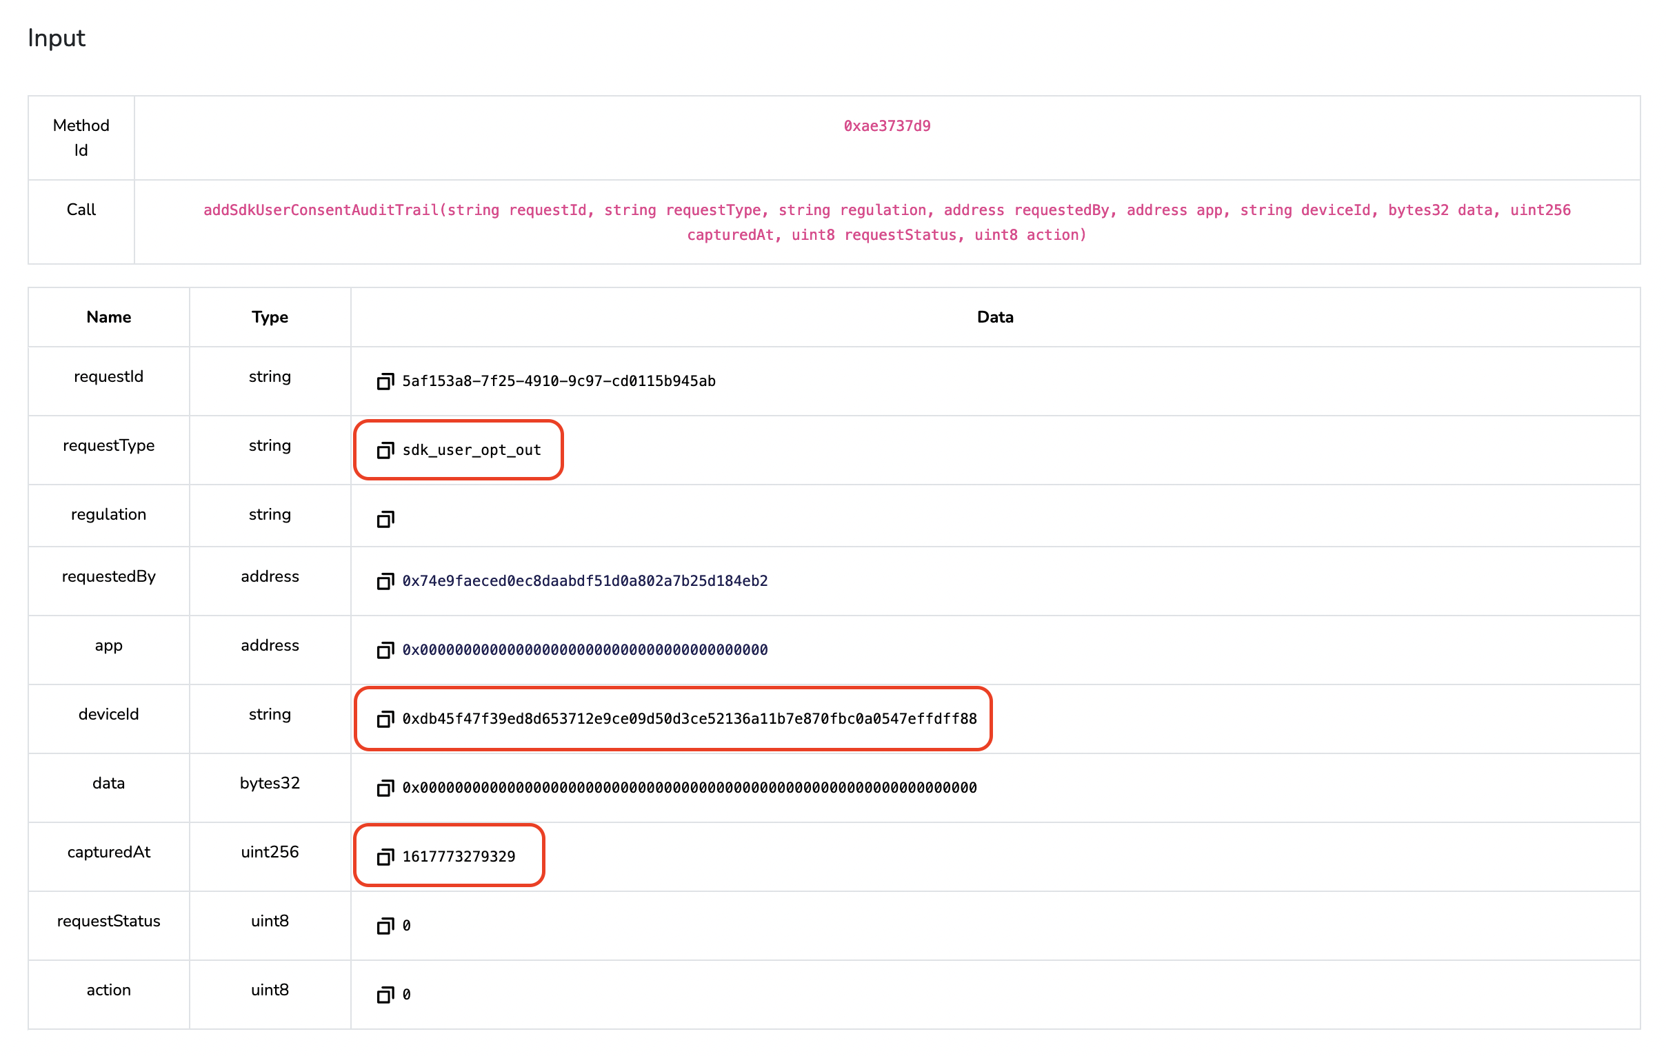The width and height of the screenshot is (1666, 1056).
Task: Copy the action uint8 value
Action: (385, 995)
